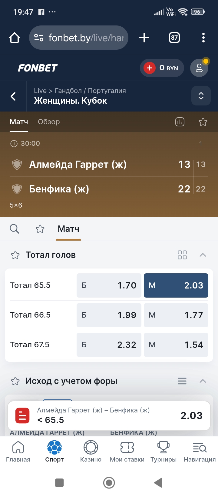Image resolution: width=218 pixels, height=497 pixels.
Task: Add match to favorites star
Action: coord(203,122)
